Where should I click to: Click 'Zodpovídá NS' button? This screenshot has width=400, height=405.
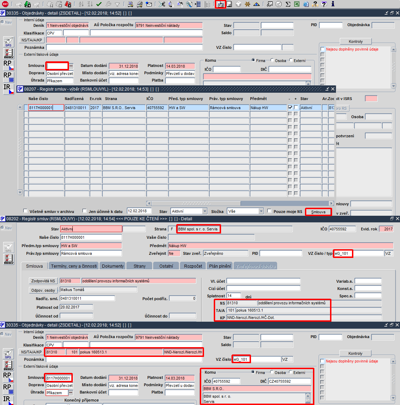pos(43,281)
